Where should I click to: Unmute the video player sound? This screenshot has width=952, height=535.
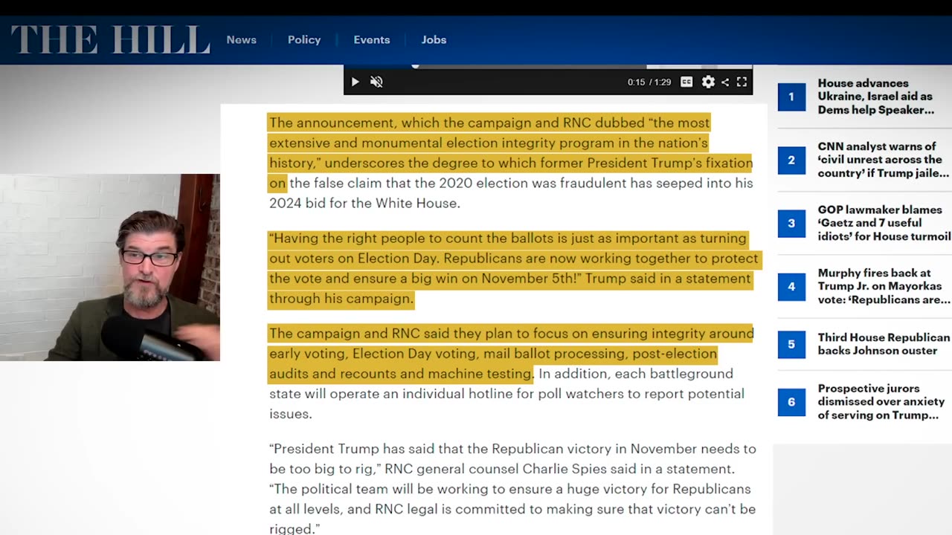click(376, 82)
